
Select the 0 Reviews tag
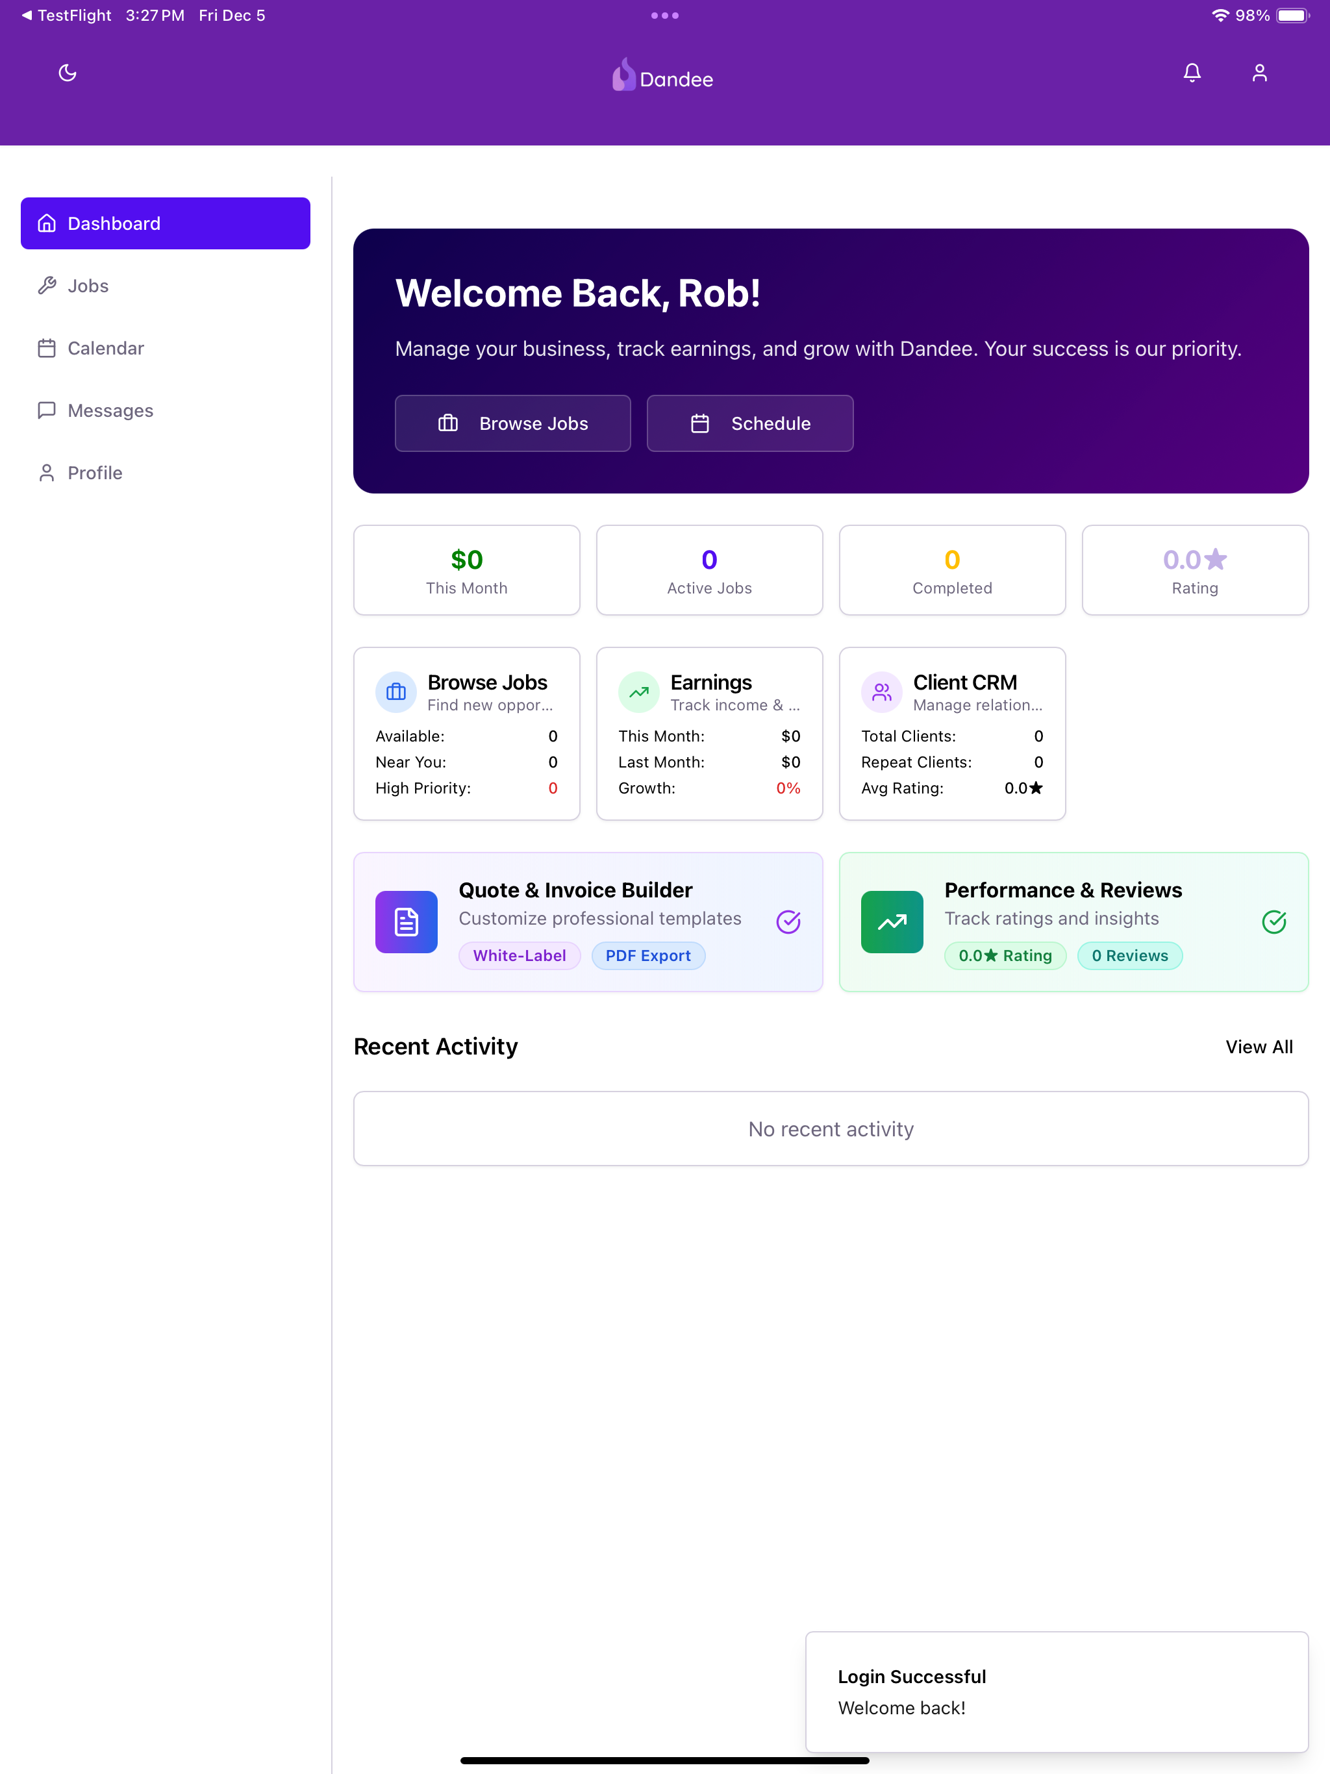(x=1129, y=956)
